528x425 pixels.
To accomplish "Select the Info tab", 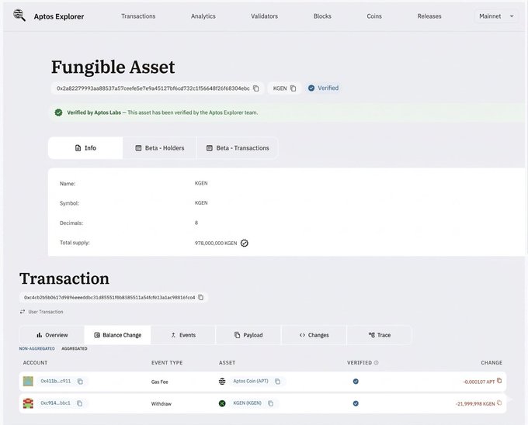I will click(85, 148).
